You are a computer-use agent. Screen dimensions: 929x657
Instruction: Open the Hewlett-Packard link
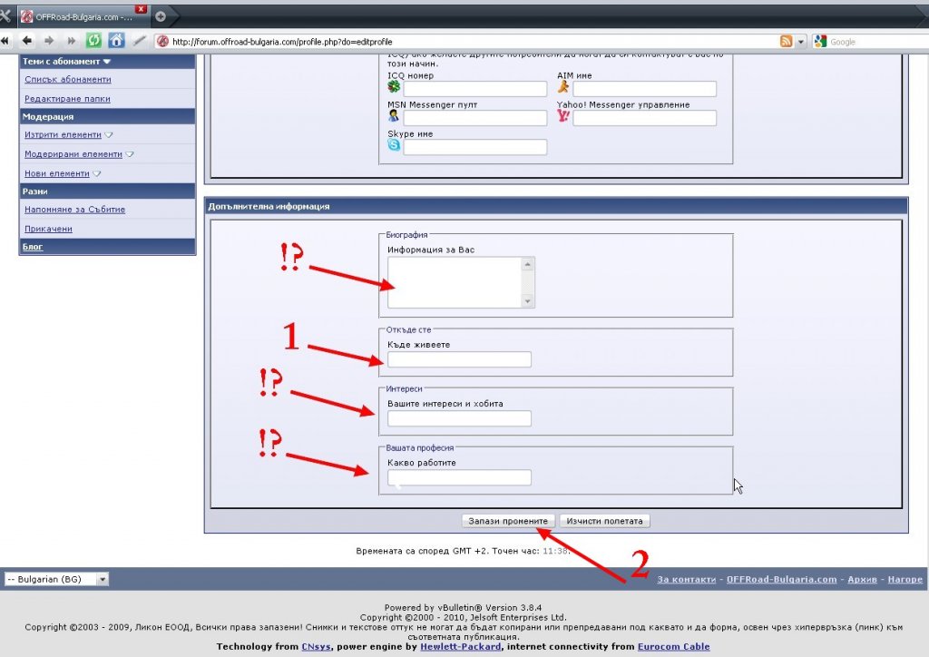point(460,646)
